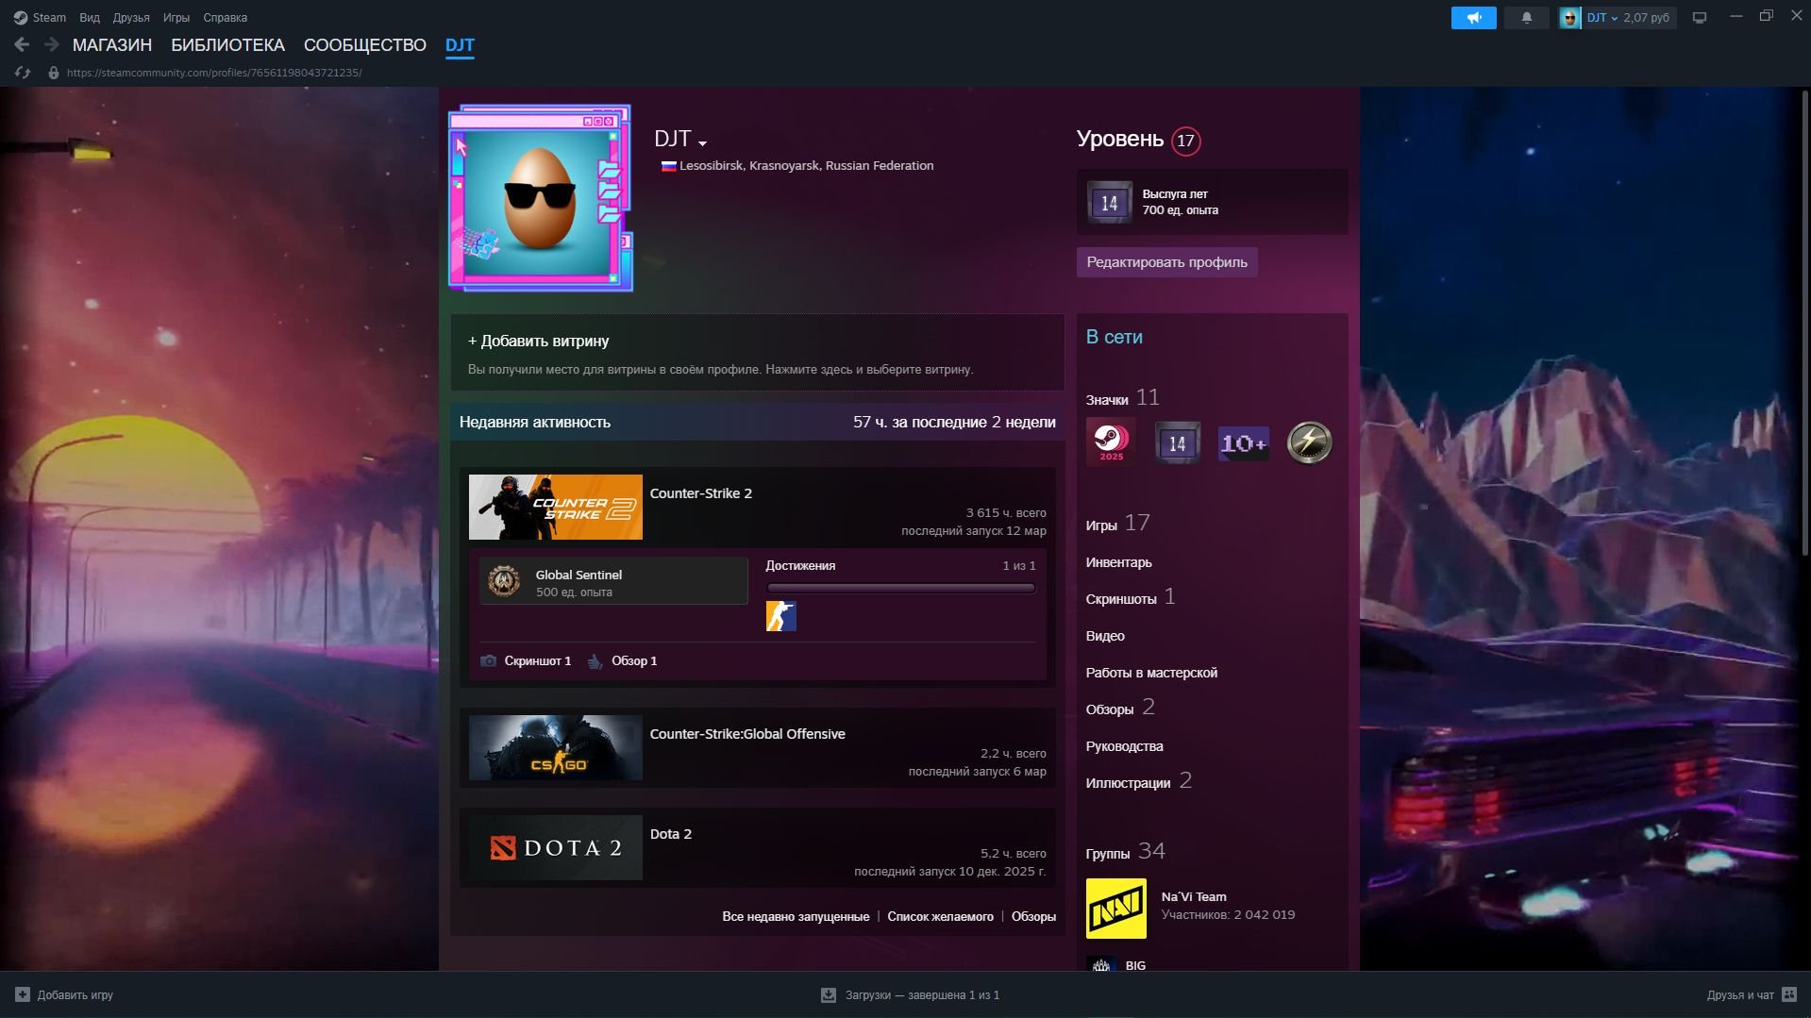Go forward with the right arrow icon
Screen dimensions: 1811x1018
point(51,44)
